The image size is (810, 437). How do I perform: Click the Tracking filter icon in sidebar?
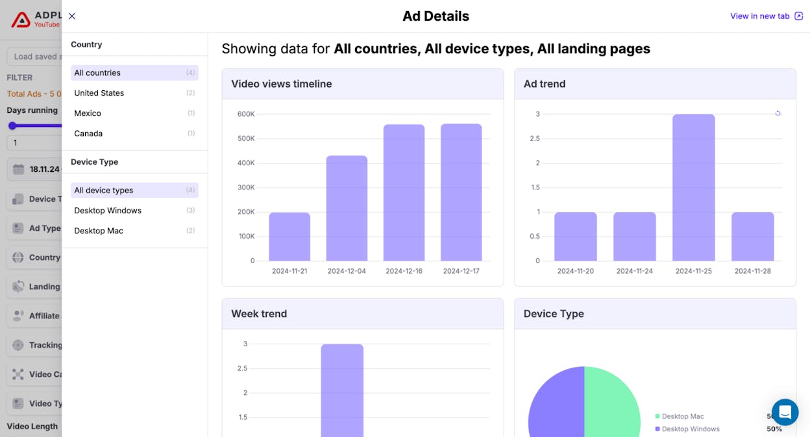[x=18, y=345]
